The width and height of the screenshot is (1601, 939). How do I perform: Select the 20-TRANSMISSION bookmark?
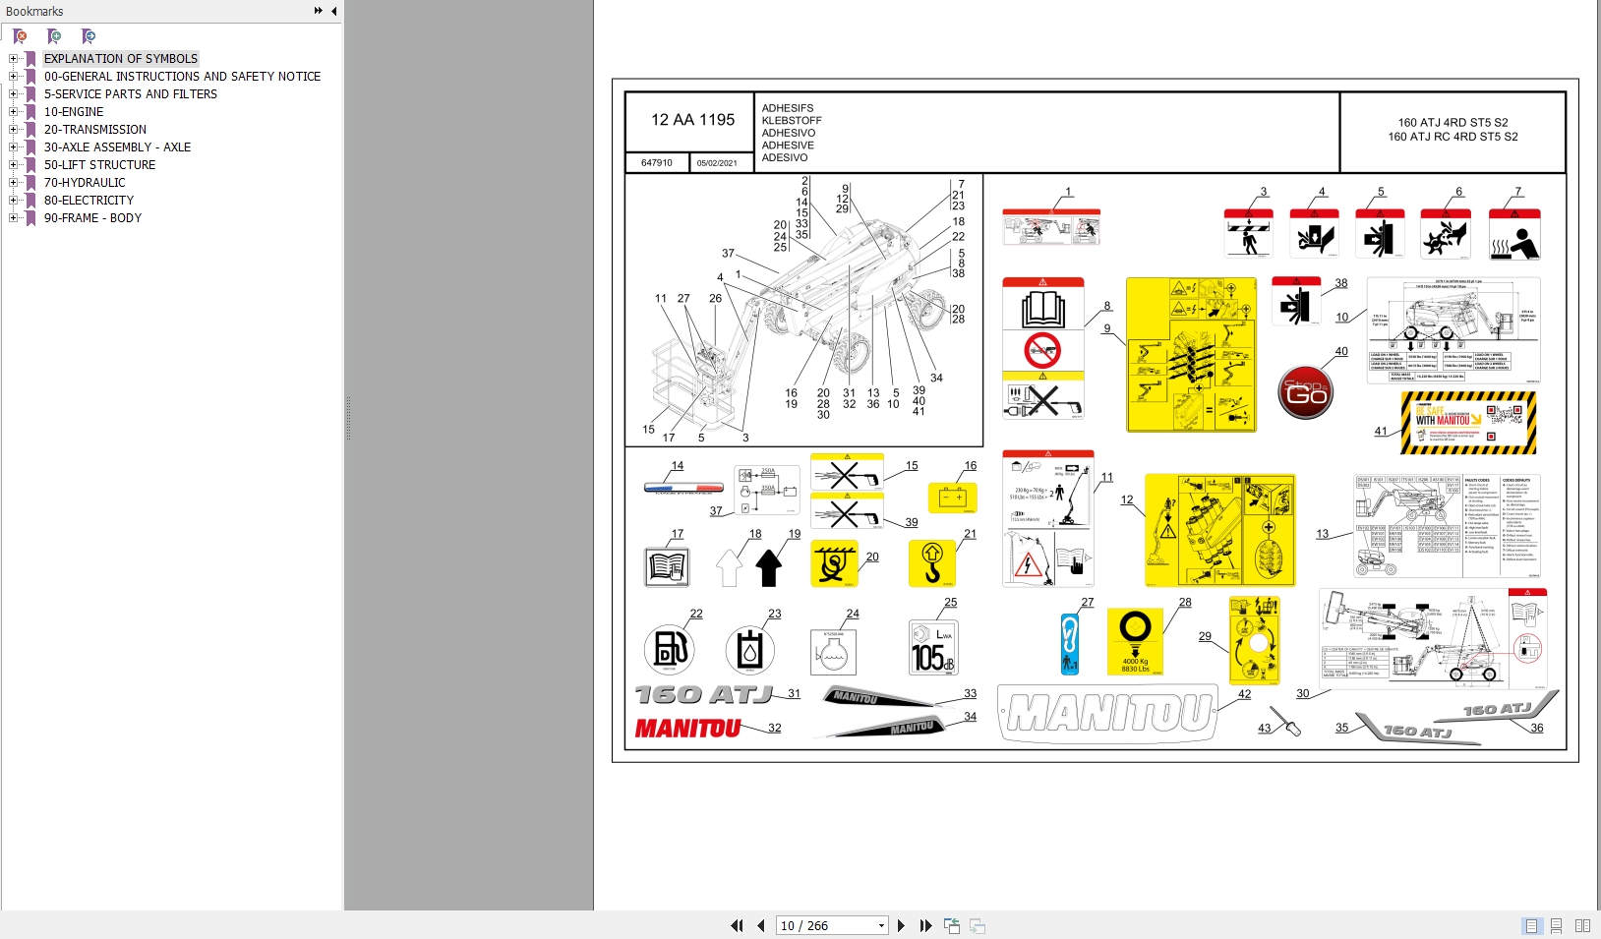point(95,130)
